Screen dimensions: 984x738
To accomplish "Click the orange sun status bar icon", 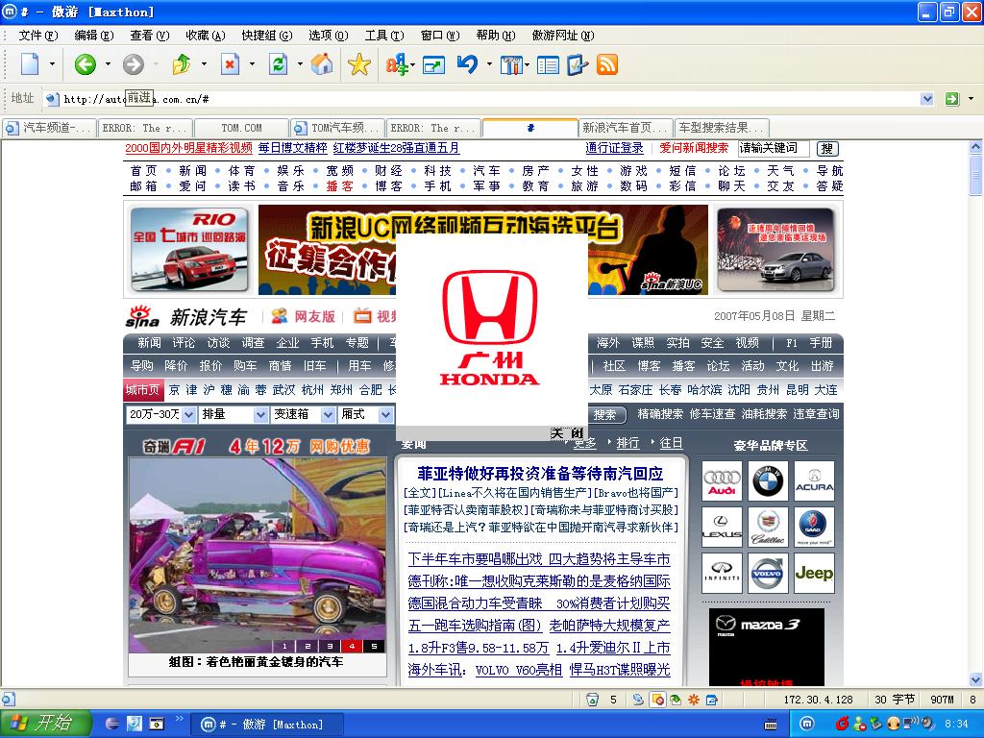I will 694,700.
